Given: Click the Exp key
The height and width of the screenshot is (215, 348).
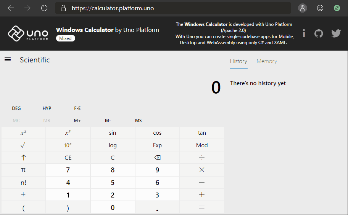Looking at the screenshot, I should coord(157,145).
